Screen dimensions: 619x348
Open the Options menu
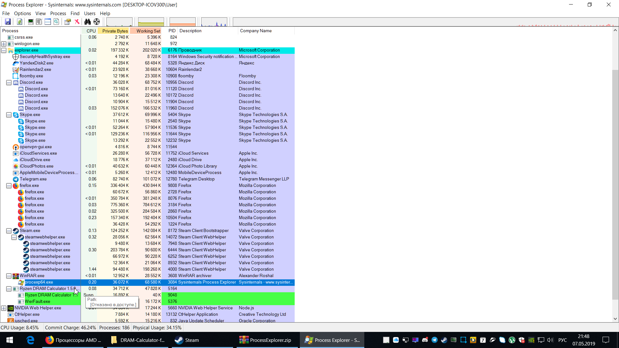22,14
